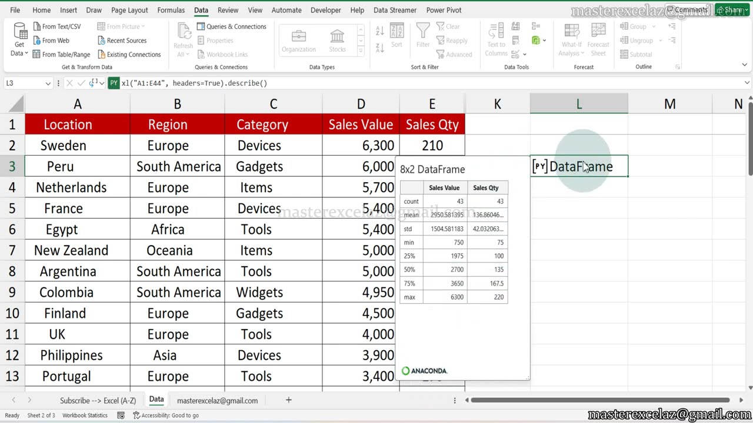Screen dimensions: 753x423
Task: Open Advanced filter options
Action: click(454, 55)
